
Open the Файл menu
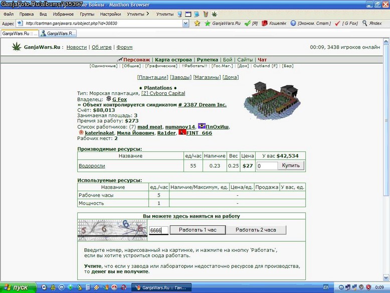click(x=9, y=14)
